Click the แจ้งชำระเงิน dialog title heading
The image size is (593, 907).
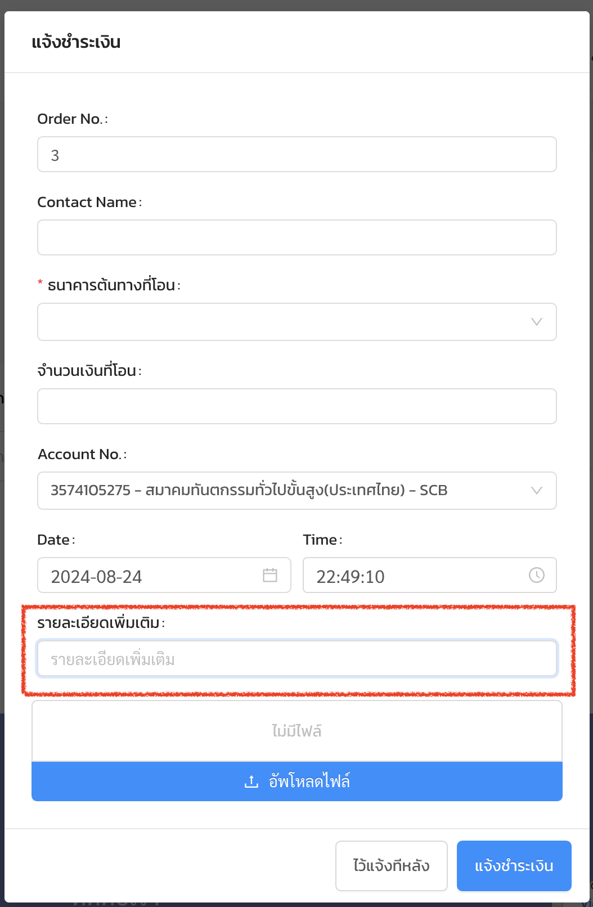76,42
